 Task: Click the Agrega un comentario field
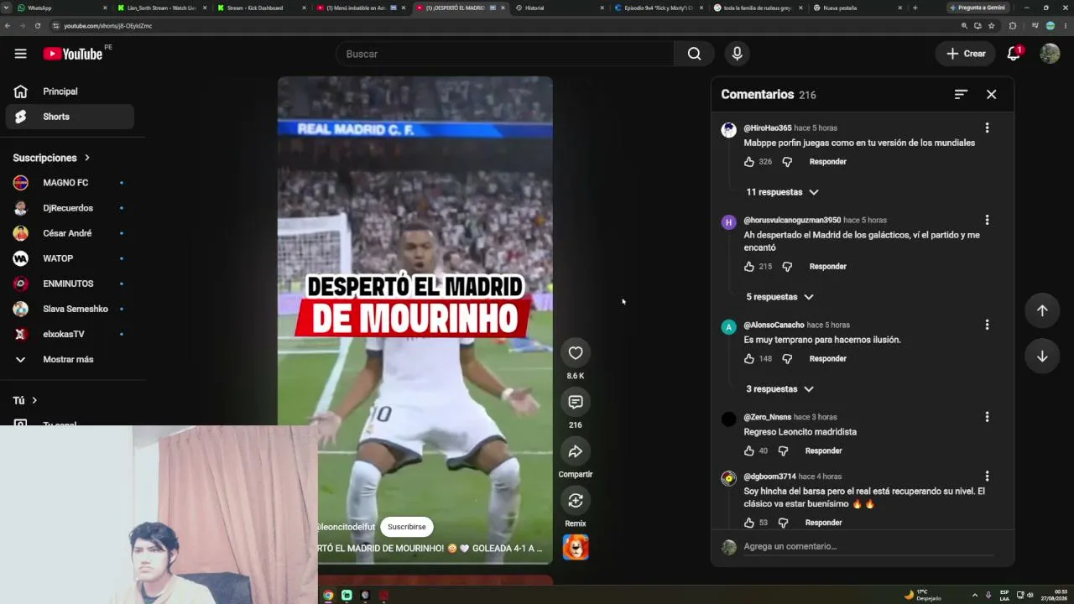(x=868, y=547)
